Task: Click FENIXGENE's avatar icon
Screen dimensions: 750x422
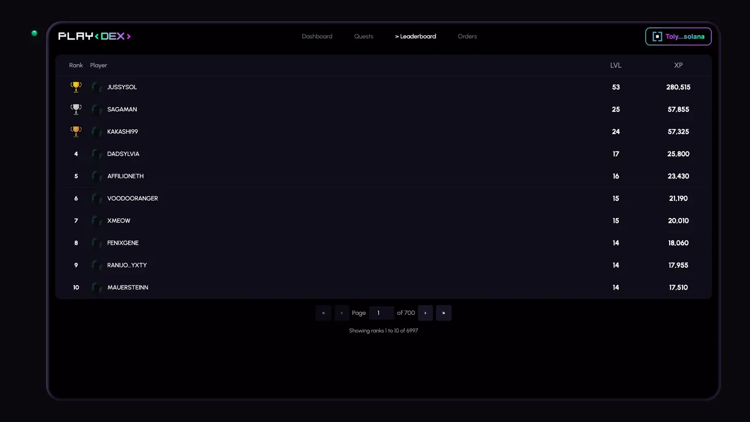Action: (96, 243)
